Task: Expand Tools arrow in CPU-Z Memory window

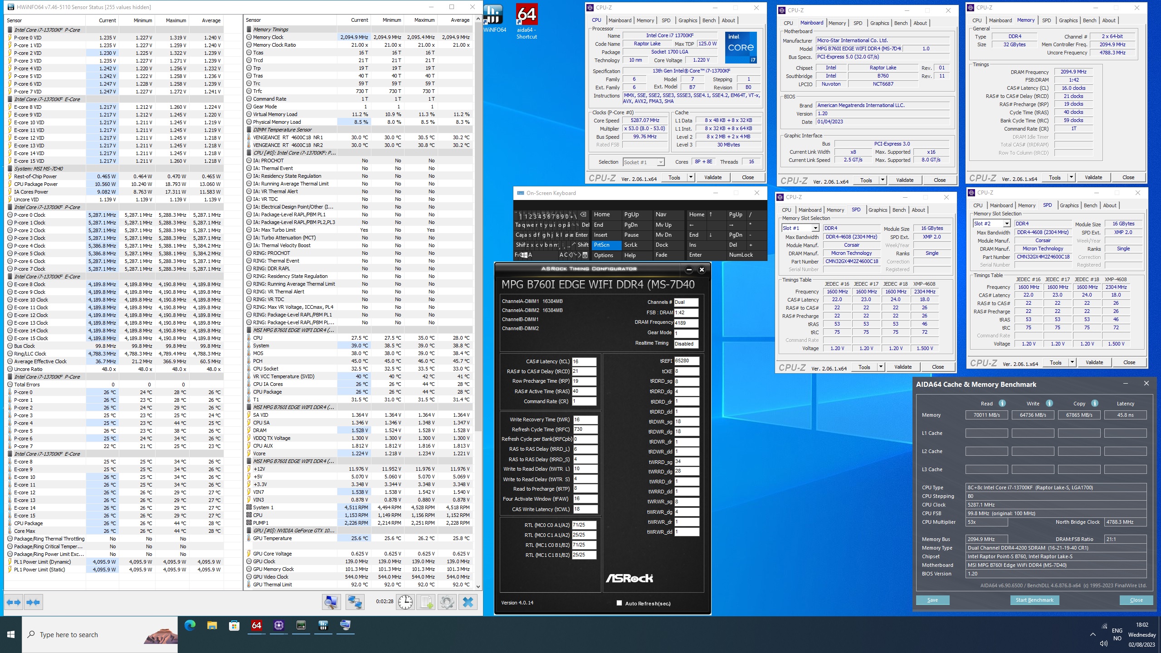Action: click(1071, 177)
